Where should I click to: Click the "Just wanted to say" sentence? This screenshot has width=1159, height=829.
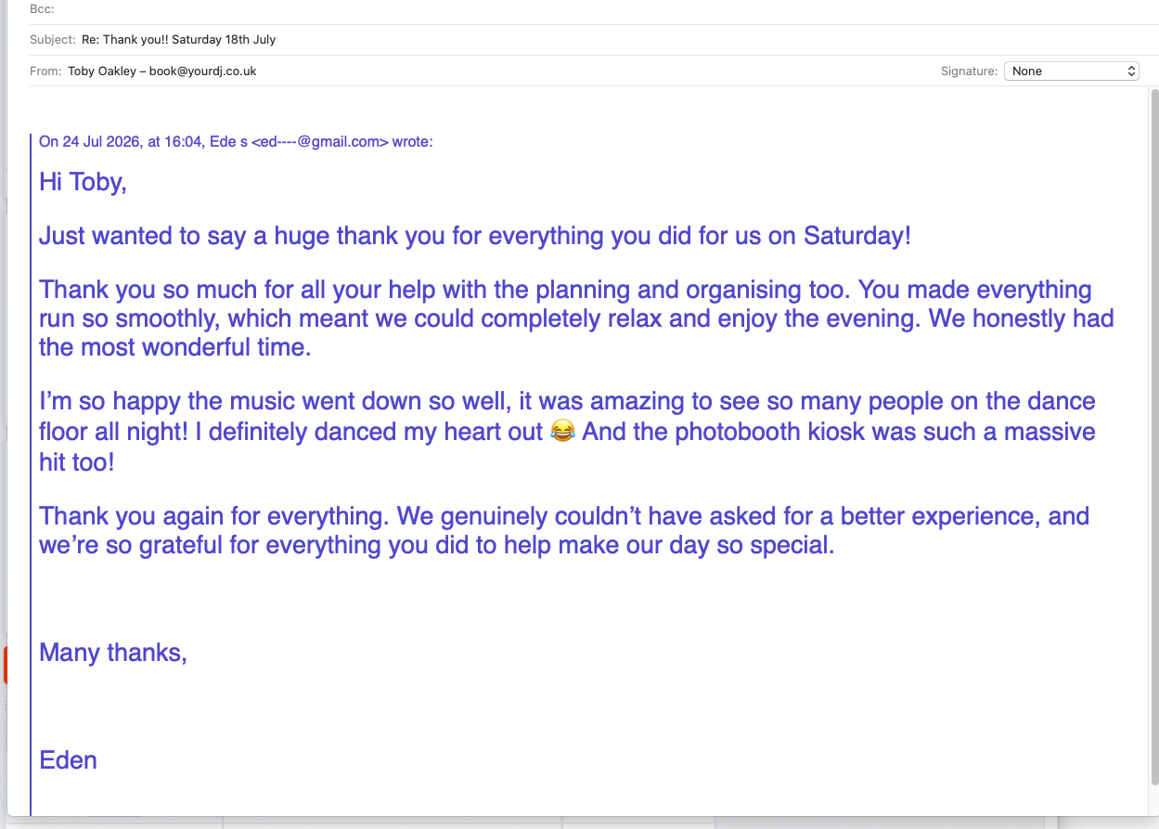pos(475,236)
